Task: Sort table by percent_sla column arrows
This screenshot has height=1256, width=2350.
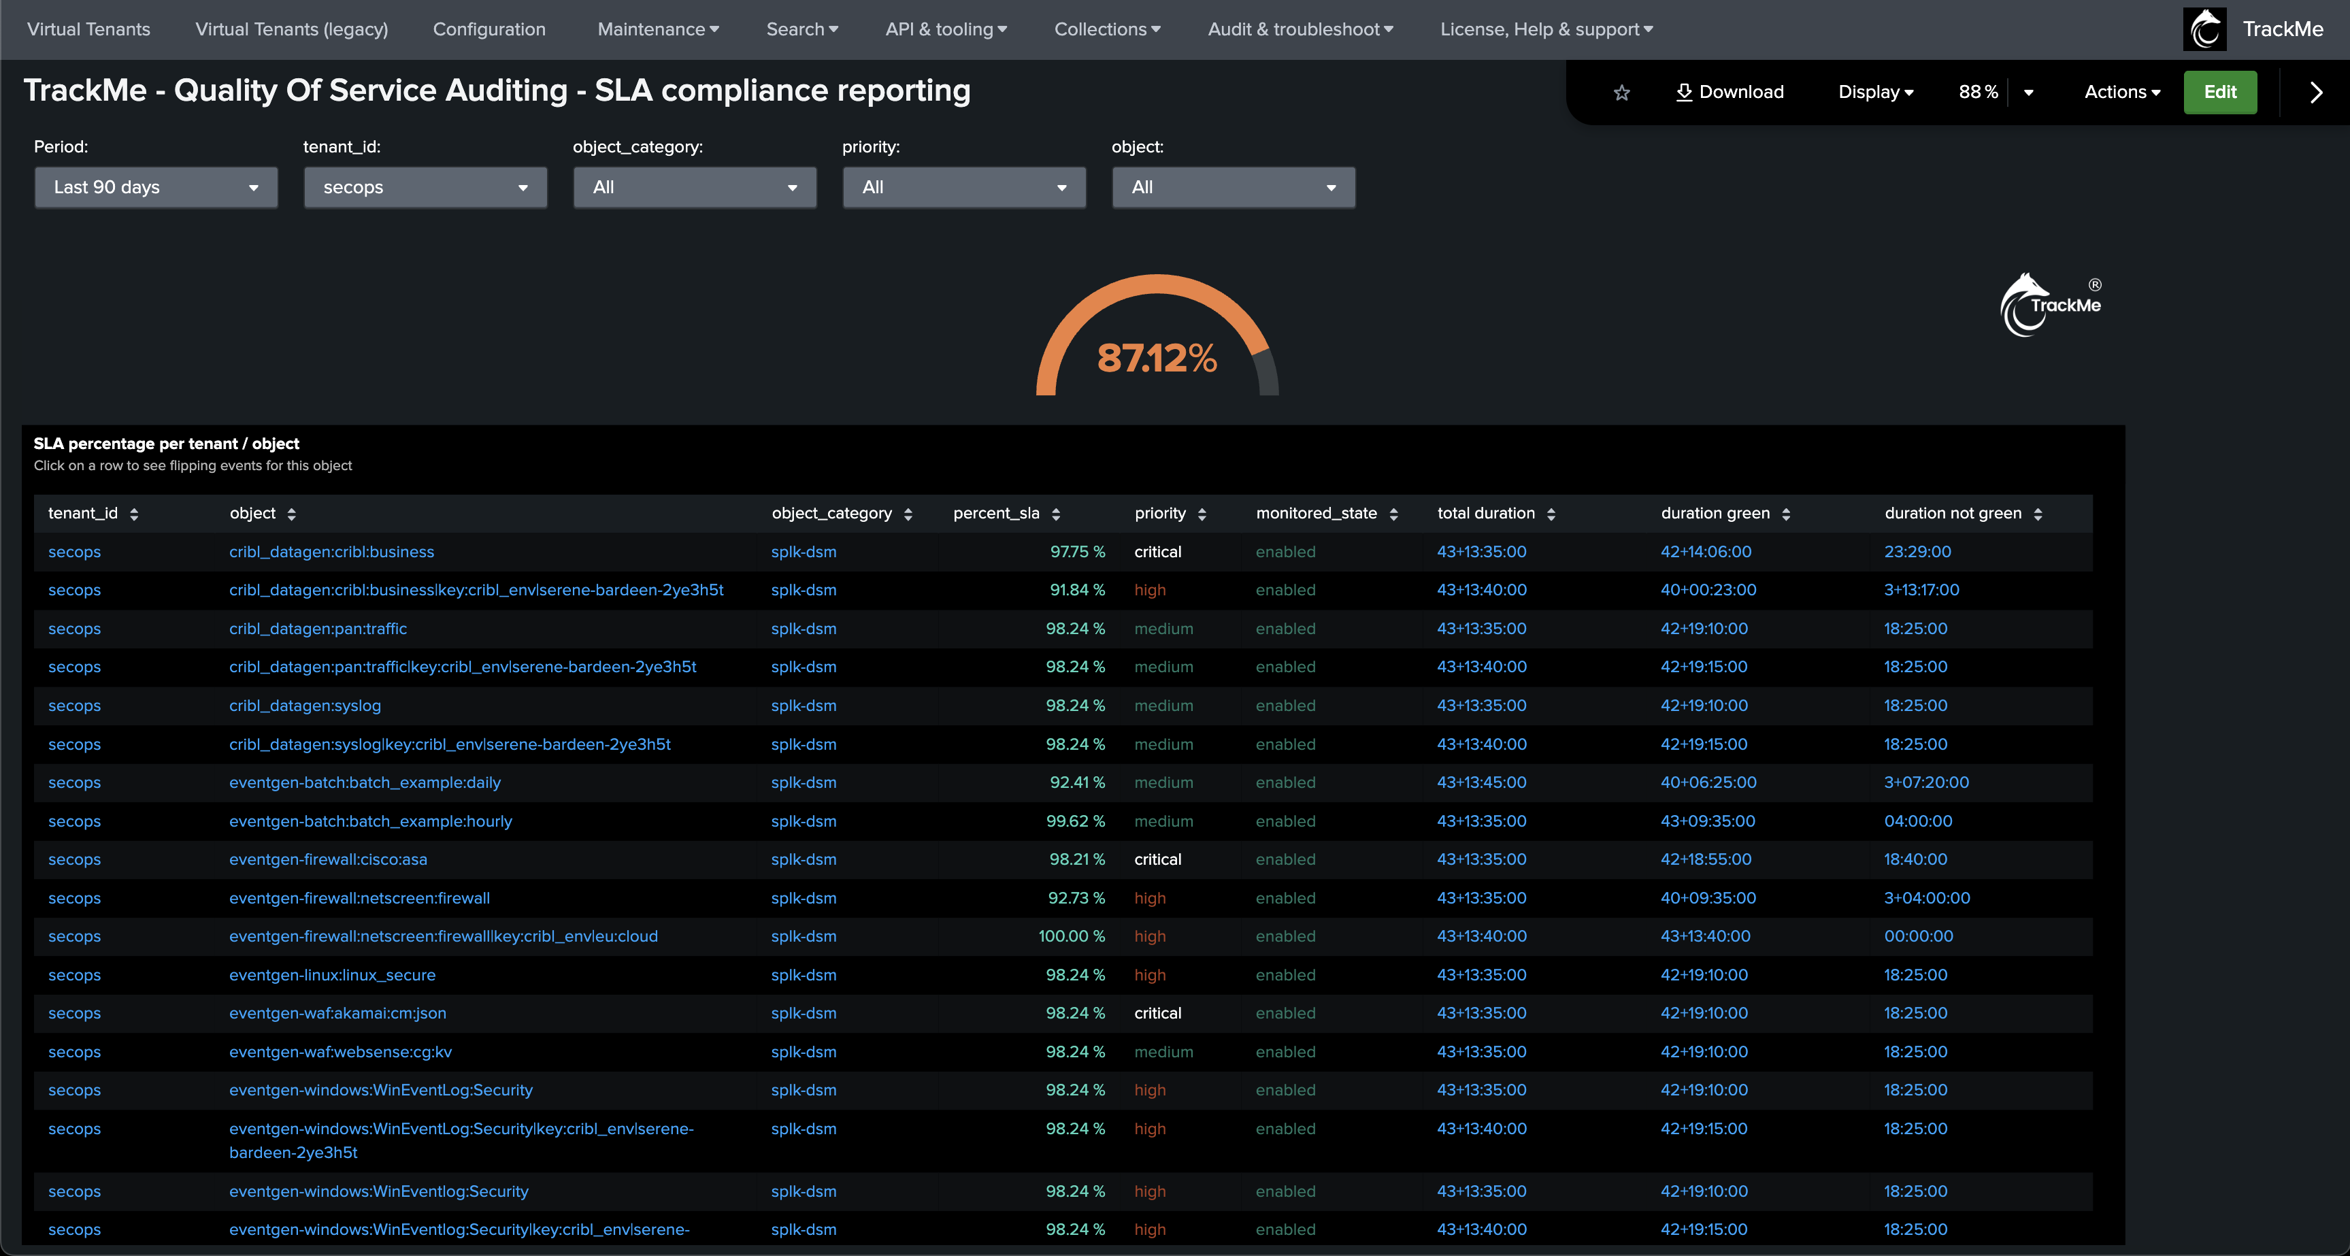Action: pos(1055,514)
